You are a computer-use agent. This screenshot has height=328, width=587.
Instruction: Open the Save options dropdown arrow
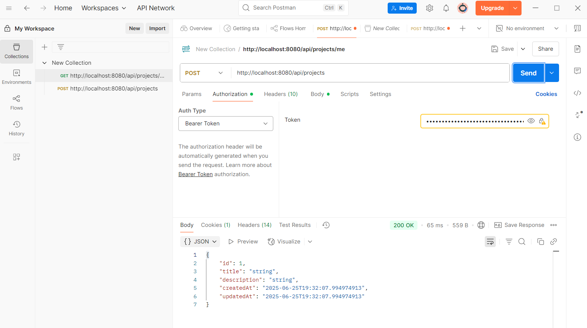(523, 49)
